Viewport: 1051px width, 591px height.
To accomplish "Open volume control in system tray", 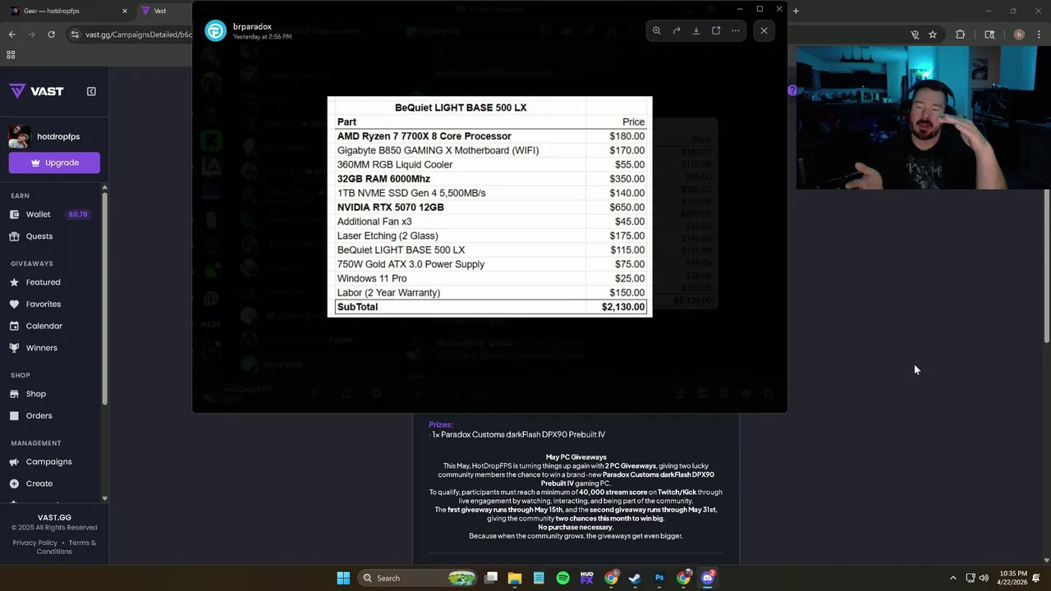I will pos(984,578).
